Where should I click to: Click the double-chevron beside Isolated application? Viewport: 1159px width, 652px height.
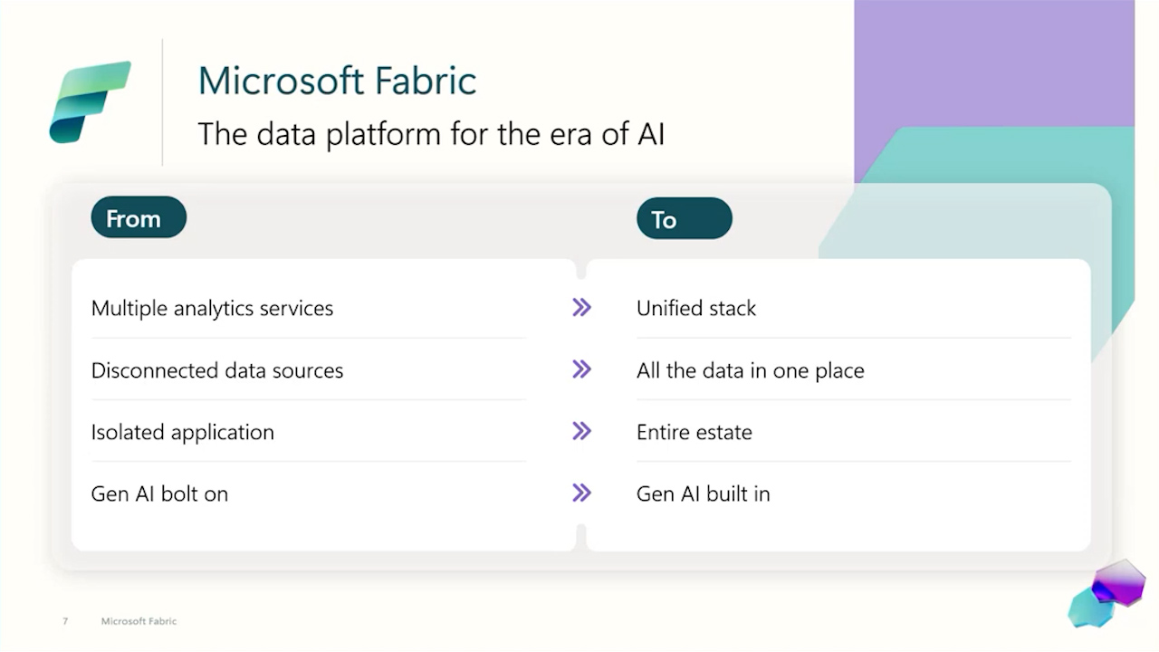pyautogui.click(x=581, y=431)
